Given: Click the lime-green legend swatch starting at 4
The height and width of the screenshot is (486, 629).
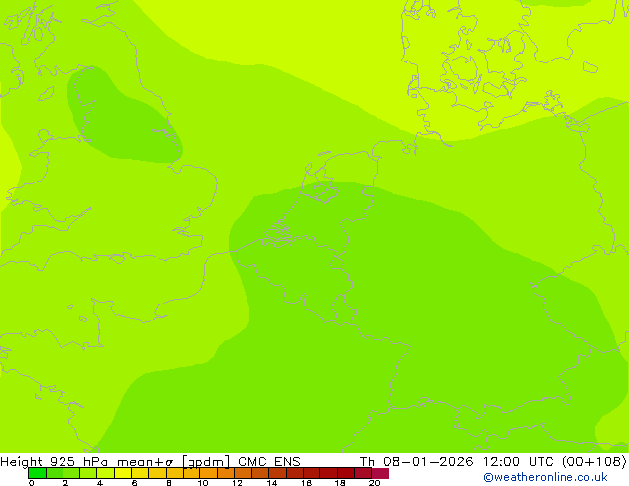Looking at the screenshot, I should pyautogui.click(x=106, y=473).
